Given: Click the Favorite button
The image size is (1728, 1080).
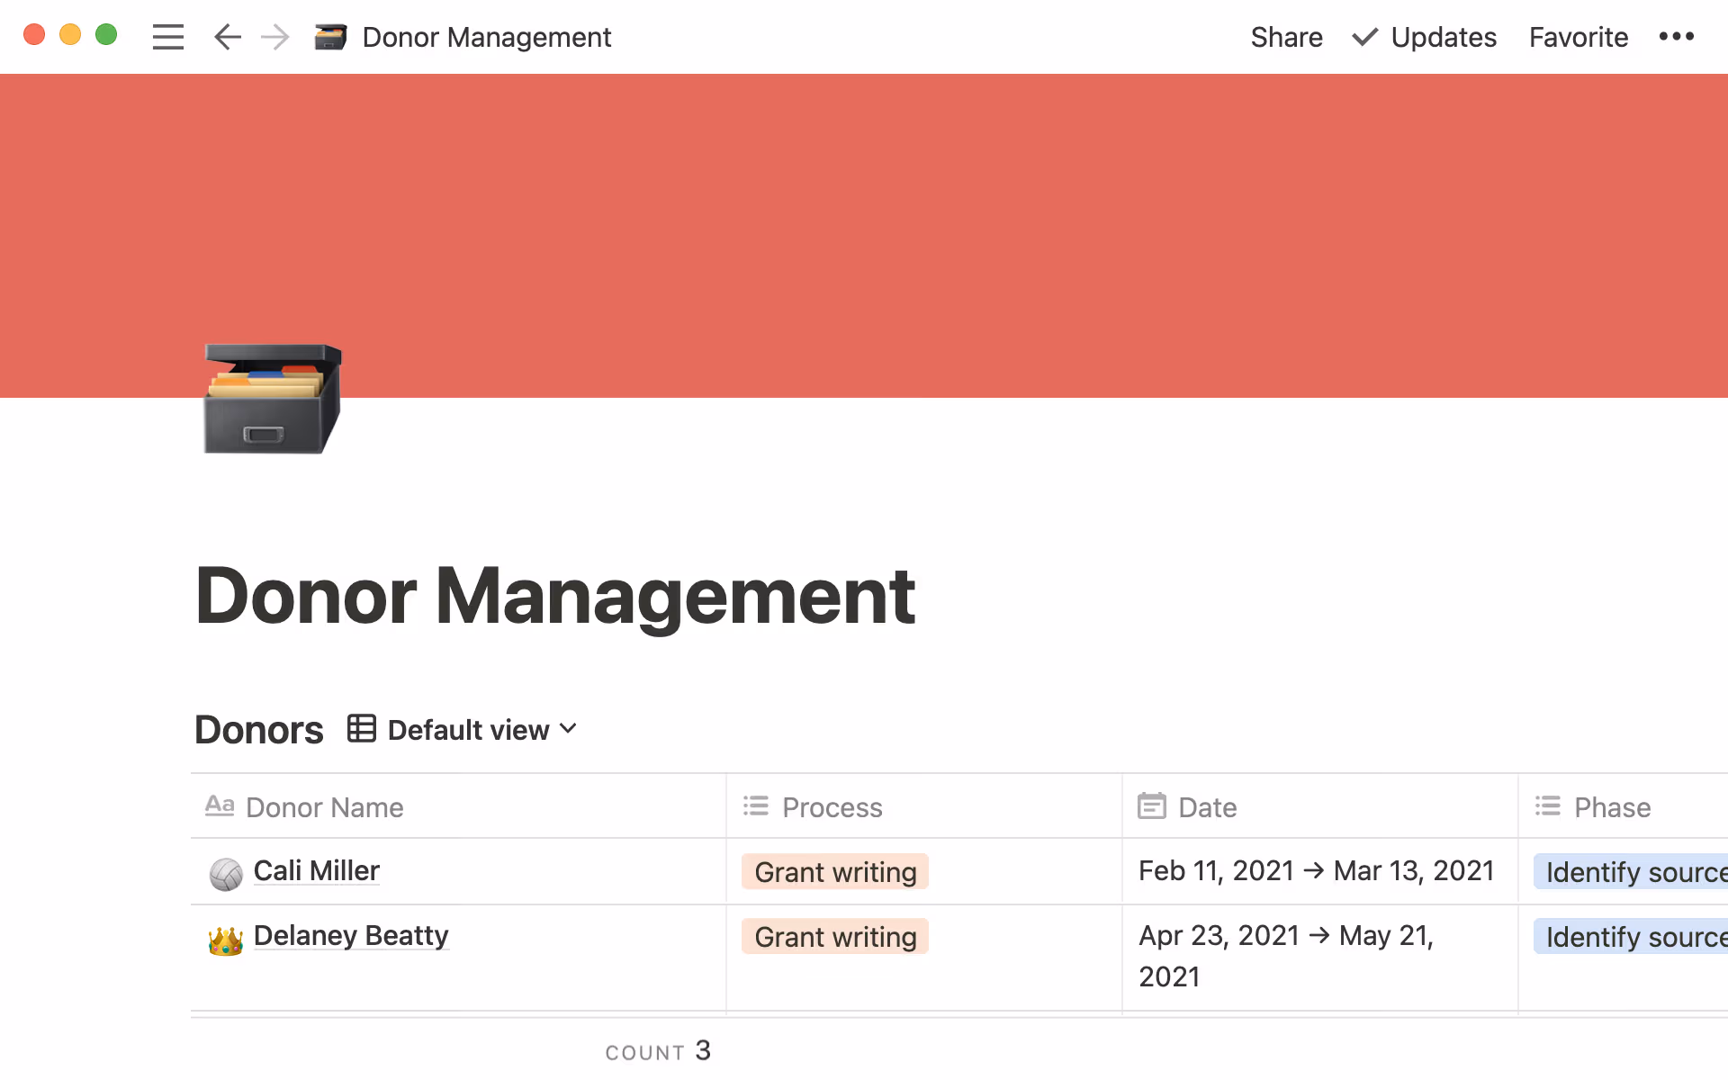Looking at the screenshot, I should coord(1578,37).
